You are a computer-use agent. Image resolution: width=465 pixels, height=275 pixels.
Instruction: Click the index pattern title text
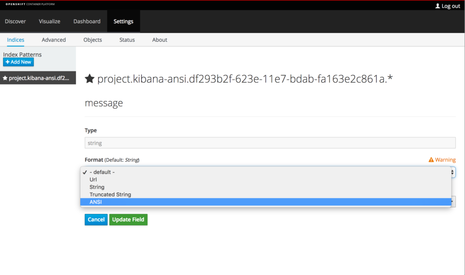tap(245, 79)
